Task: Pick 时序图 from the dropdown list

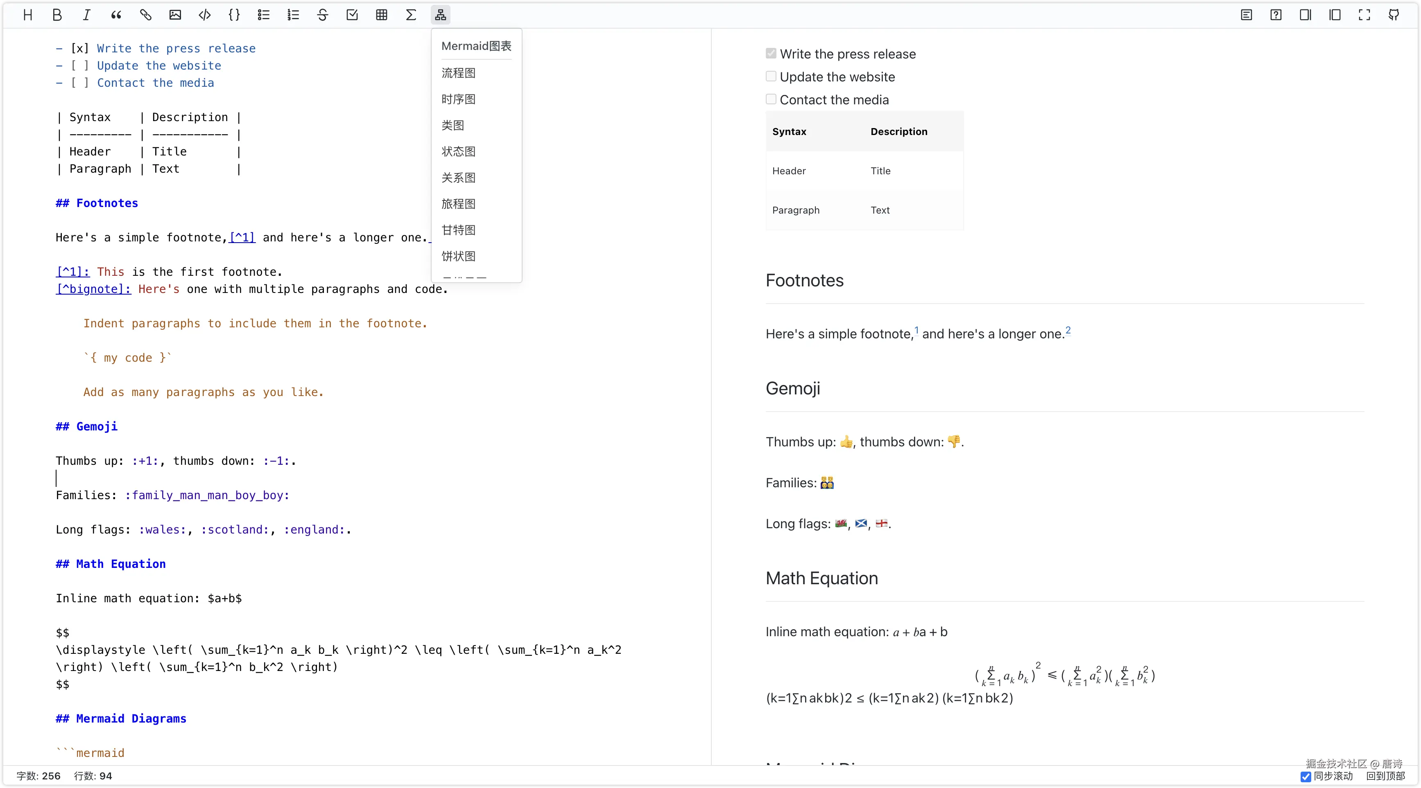Action: (x=458, y=99)
